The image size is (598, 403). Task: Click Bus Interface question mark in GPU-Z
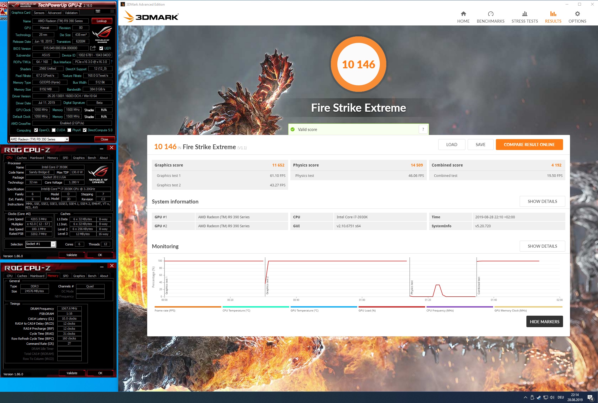point(111,62)
